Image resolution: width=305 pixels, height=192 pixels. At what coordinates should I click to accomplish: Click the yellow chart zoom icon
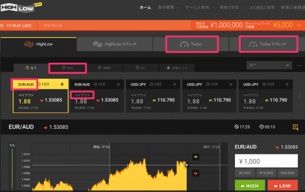pyautogui.click(x=296, y=127)
